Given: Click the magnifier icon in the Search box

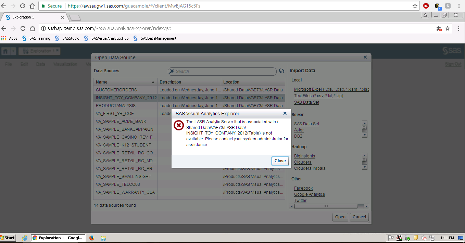Looking at the screenshot, I should 171,71.
